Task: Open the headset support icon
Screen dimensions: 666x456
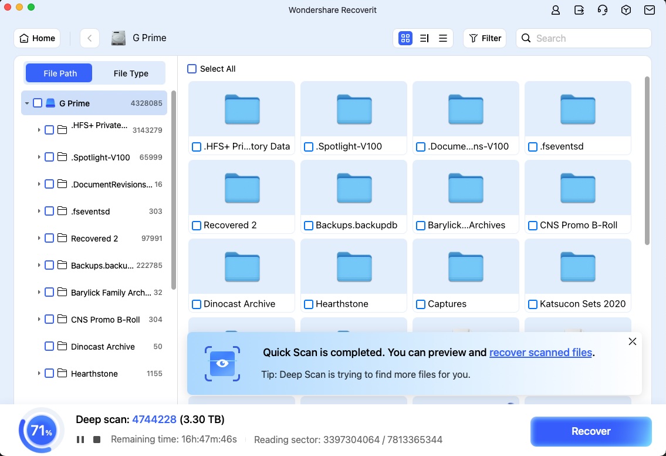Action: pyautogui.click(x=602, y=10)
